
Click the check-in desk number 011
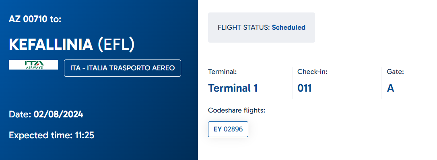[304, 88]
